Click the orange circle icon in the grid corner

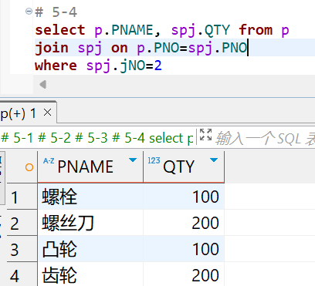[29, 167]
